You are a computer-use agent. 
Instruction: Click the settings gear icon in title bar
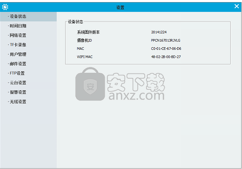5,7
